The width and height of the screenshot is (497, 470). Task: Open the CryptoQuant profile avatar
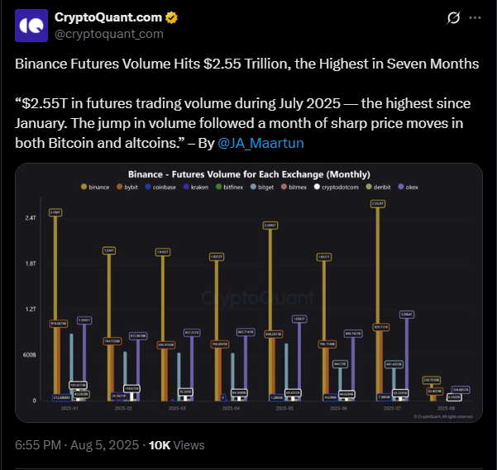pos(31,26)
